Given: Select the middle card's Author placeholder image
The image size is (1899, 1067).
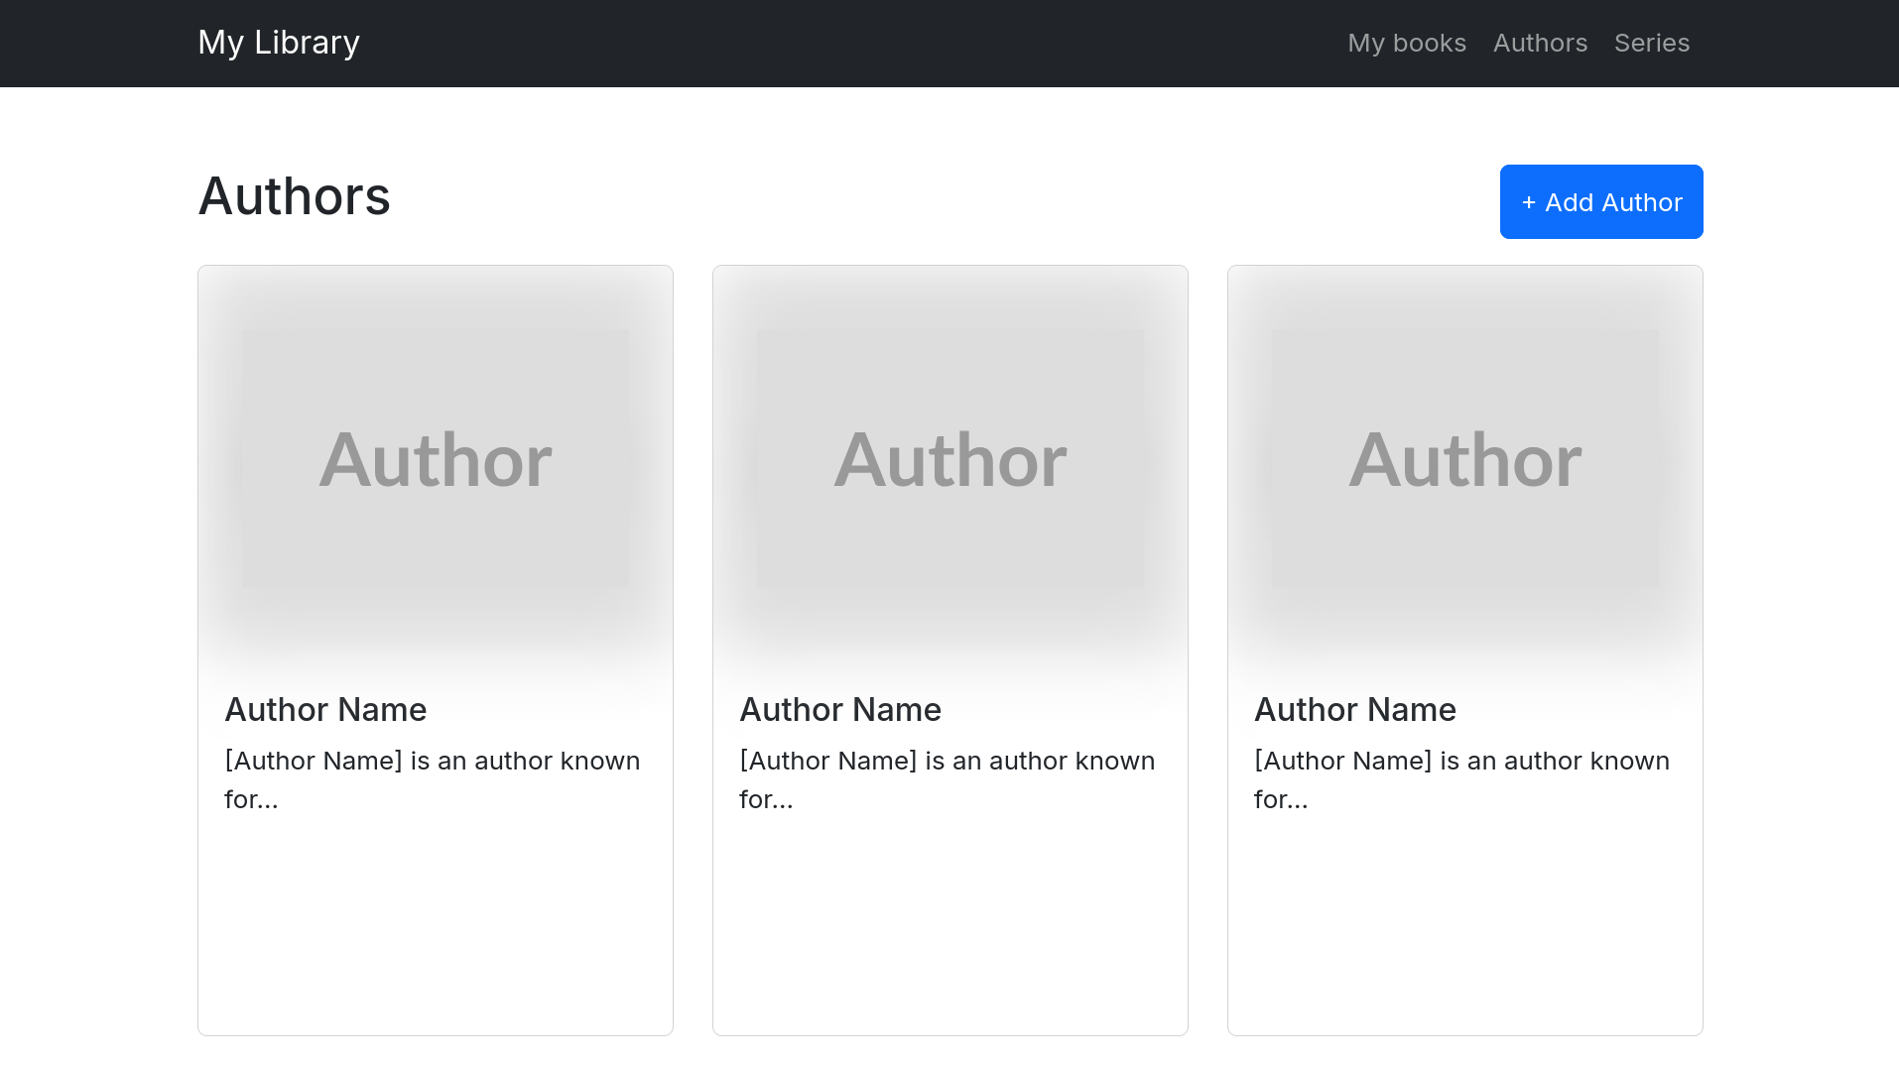Looking at the screenshot, I should tap(950, 458).
